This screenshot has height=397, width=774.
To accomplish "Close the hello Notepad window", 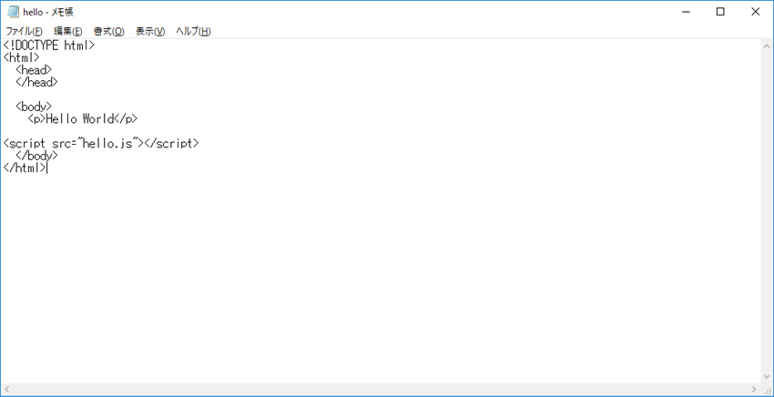I will [x=755, y=12].
